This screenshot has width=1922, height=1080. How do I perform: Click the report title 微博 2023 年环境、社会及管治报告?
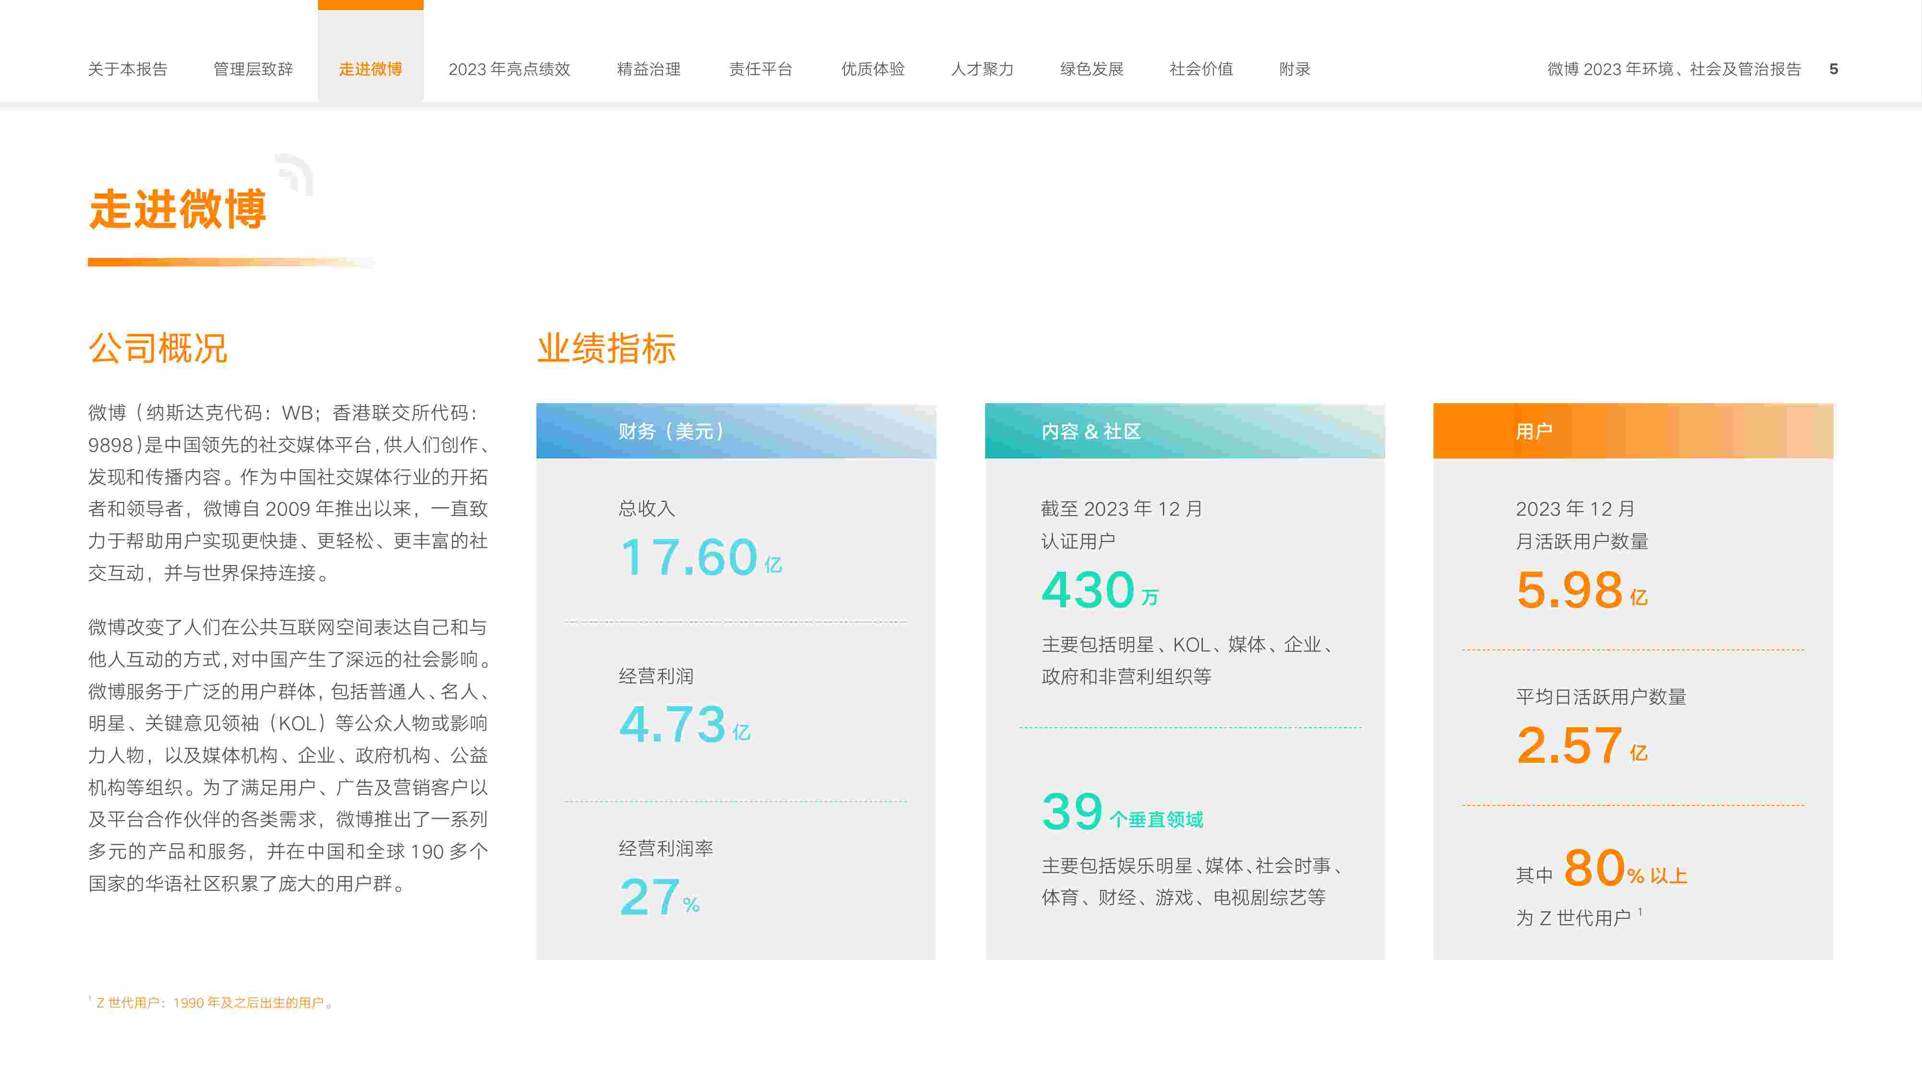click(1674, 69)
